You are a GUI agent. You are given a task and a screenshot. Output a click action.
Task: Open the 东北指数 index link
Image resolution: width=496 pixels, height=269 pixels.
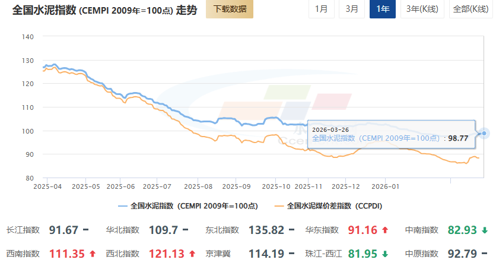click(222, 230)
